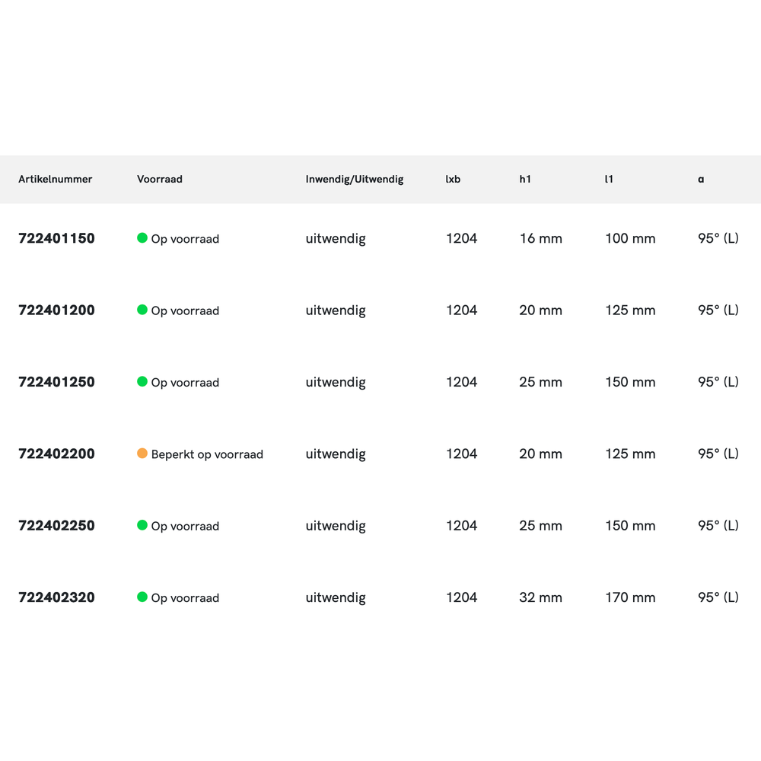Select article 722401250 link
Image resolution: width=761 pixels, height=761 pixels.
[x=56, y=382]
